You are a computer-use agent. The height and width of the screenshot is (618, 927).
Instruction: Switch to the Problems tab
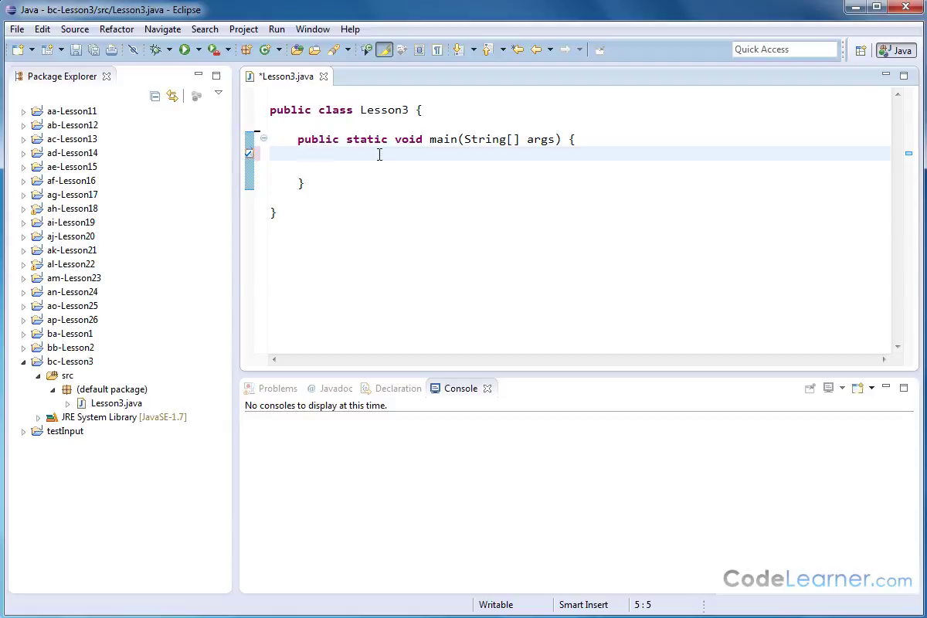pos(270,389)
